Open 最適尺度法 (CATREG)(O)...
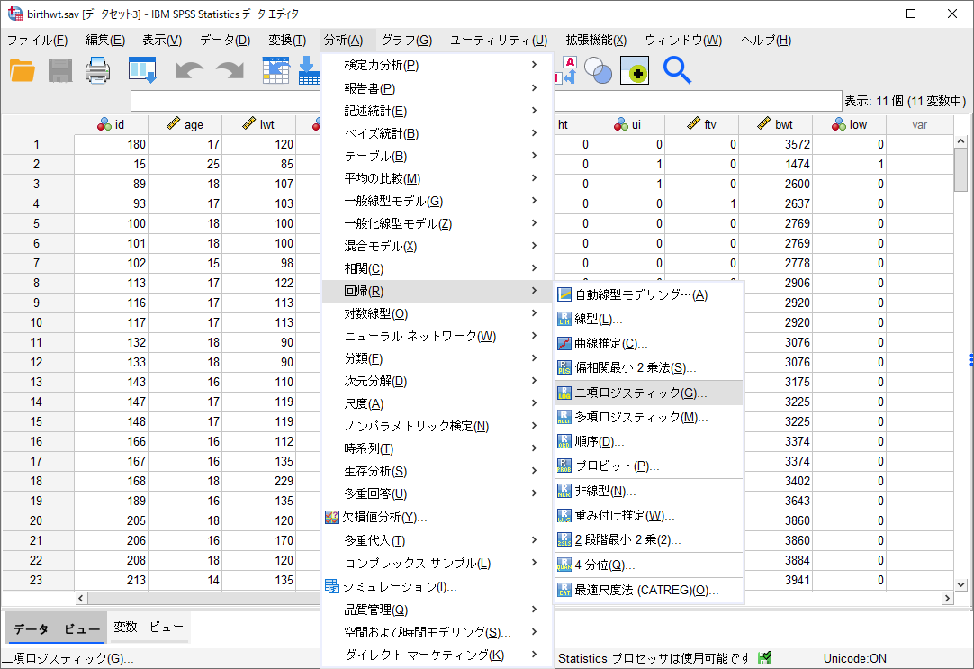The height and width of the screenshot is (669, 974). pos(648,590)
